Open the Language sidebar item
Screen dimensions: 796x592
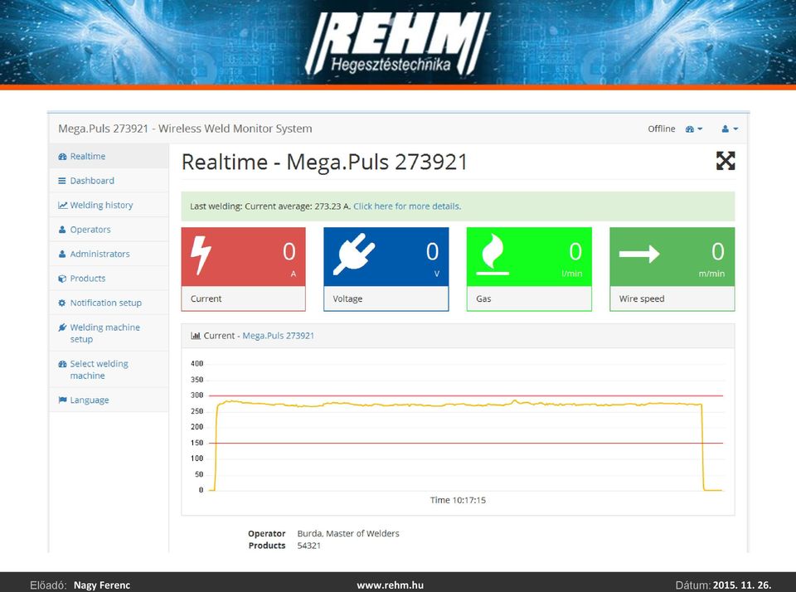point(109,400)
